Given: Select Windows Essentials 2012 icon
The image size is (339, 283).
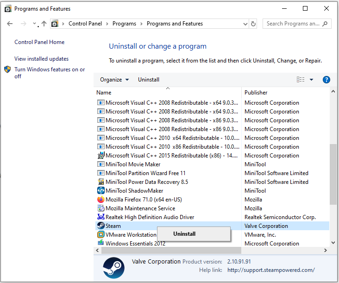Looking at the screenshot, I should (x=101, y=243).
